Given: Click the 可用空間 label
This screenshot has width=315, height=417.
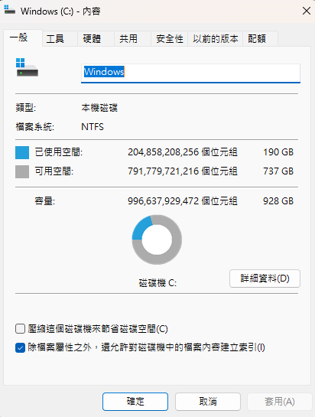Looking at the screenshot, I should point(54,171).
